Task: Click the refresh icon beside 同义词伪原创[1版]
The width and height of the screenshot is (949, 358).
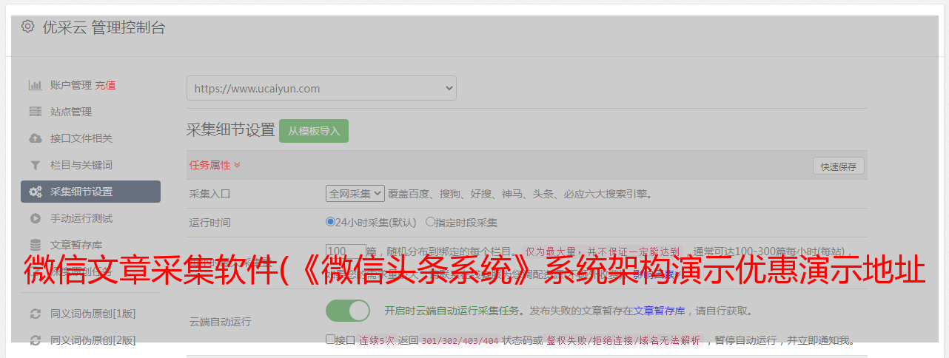Action: (35, 314)
